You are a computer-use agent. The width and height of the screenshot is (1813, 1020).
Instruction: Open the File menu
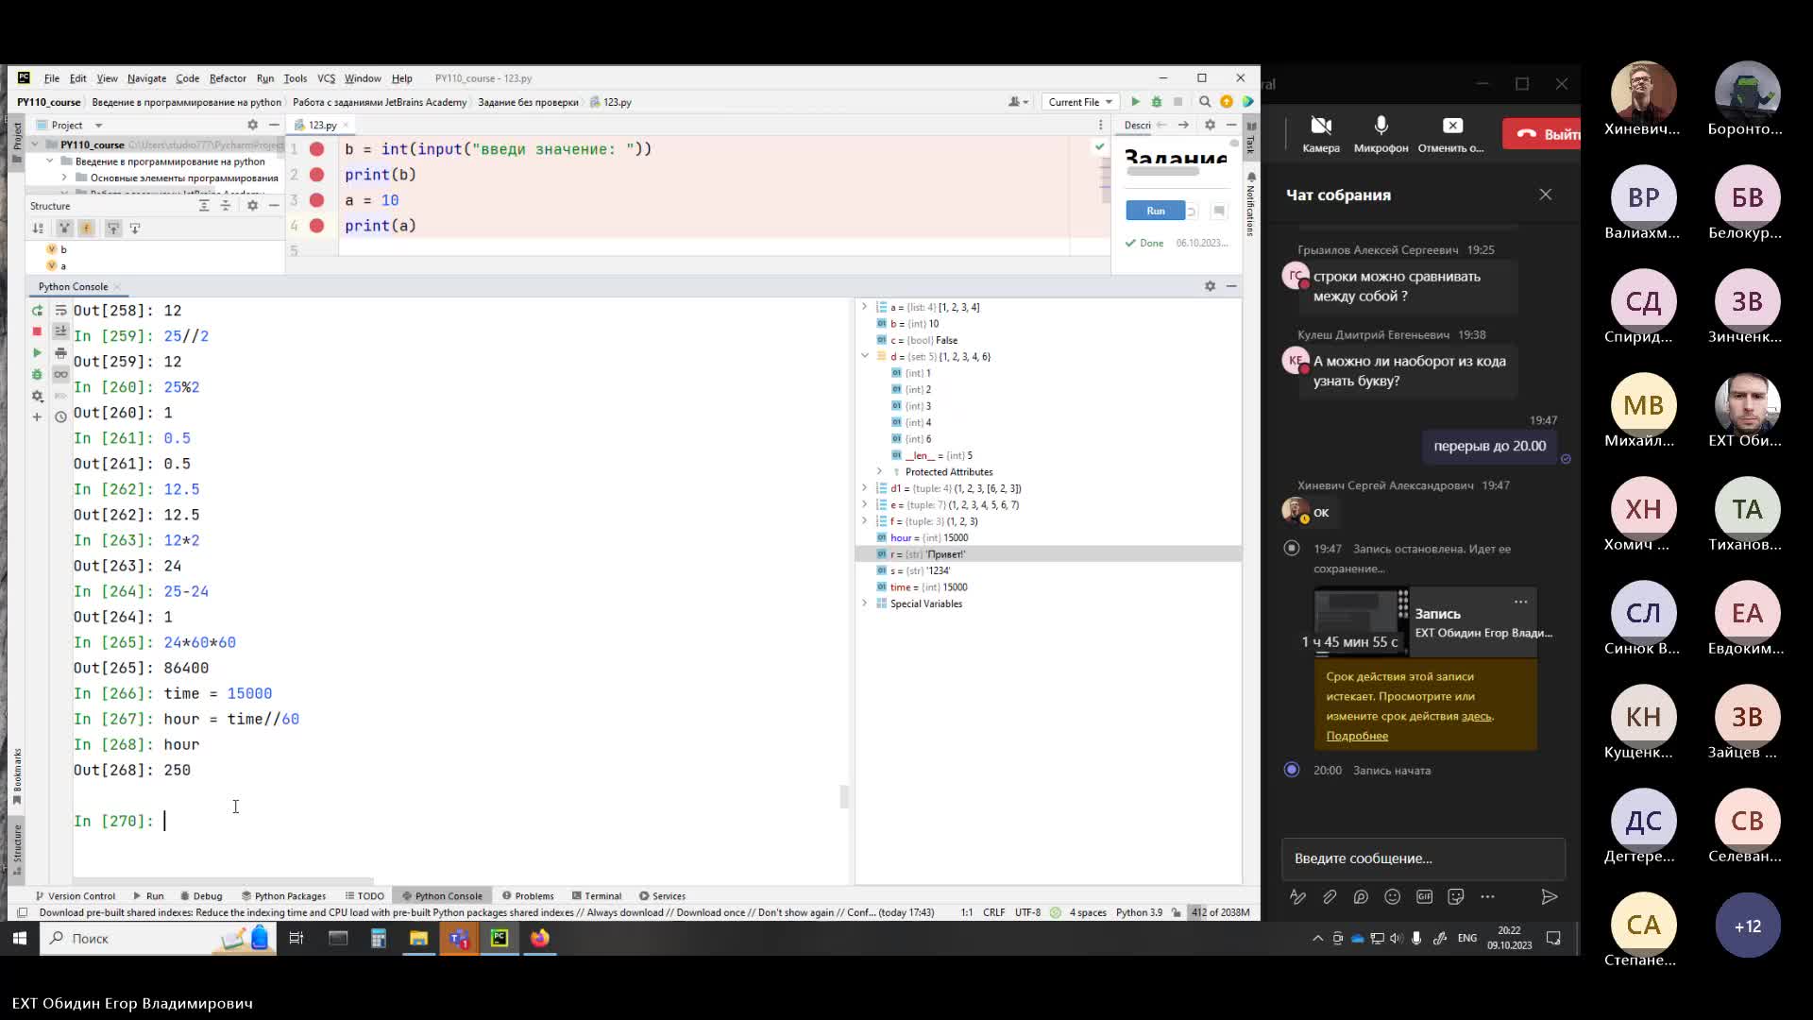[x=52, y=78]
